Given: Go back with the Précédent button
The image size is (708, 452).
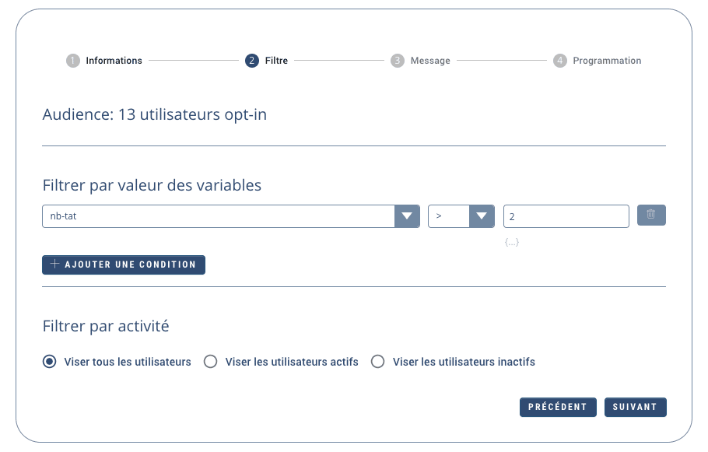Looking at the screenshot, I should point(558,407).
